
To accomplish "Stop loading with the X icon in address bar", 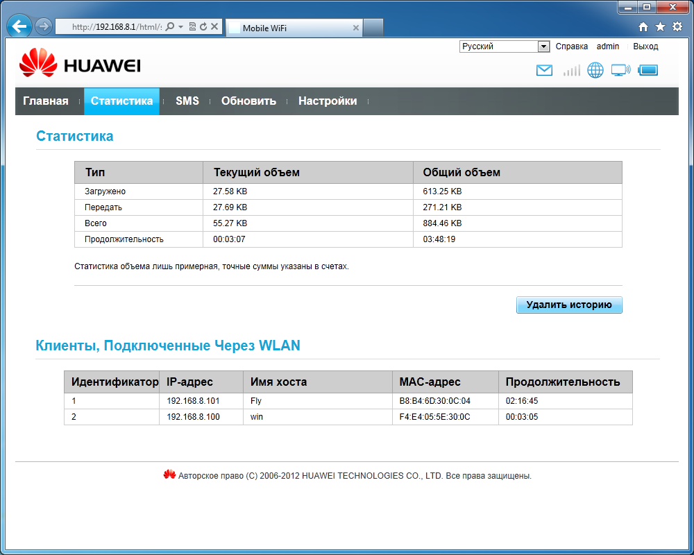I will (x=214, y=26).
